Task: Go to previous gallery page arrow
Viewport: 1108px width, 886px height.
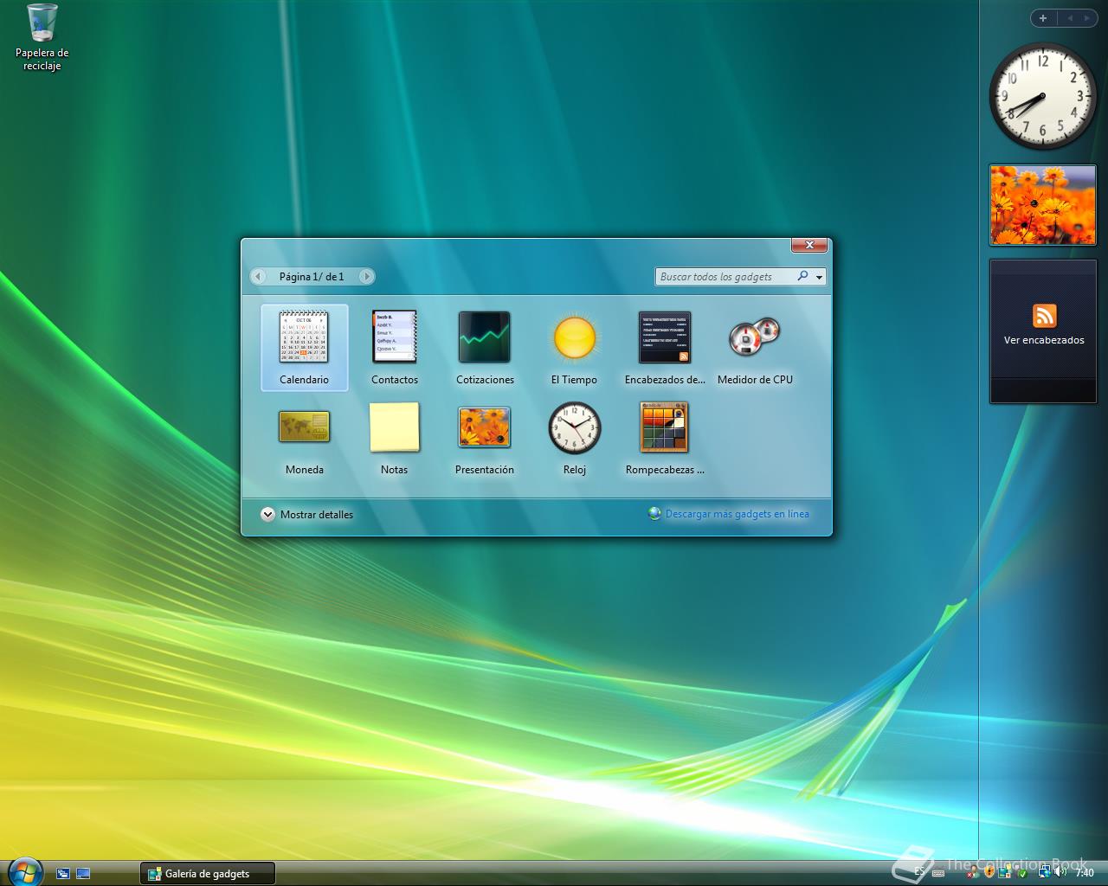Action: click(x=258, y=277)
